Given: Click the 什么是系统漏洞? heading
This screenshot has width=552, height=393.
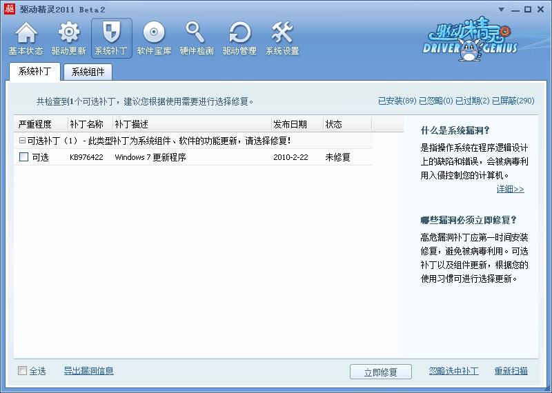Looking at the screenshot, I should point(455,130).
